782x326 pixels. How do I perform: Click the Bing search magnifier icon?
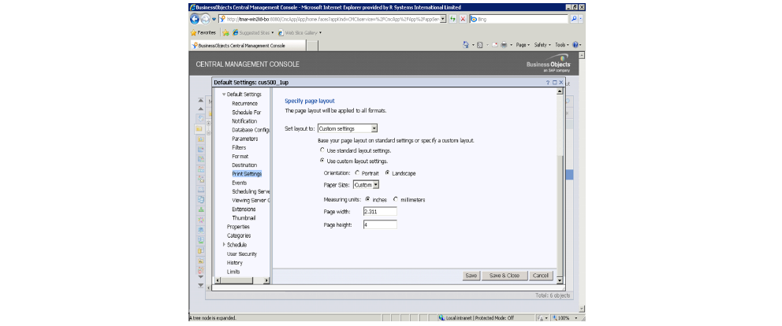pos(573,18)
